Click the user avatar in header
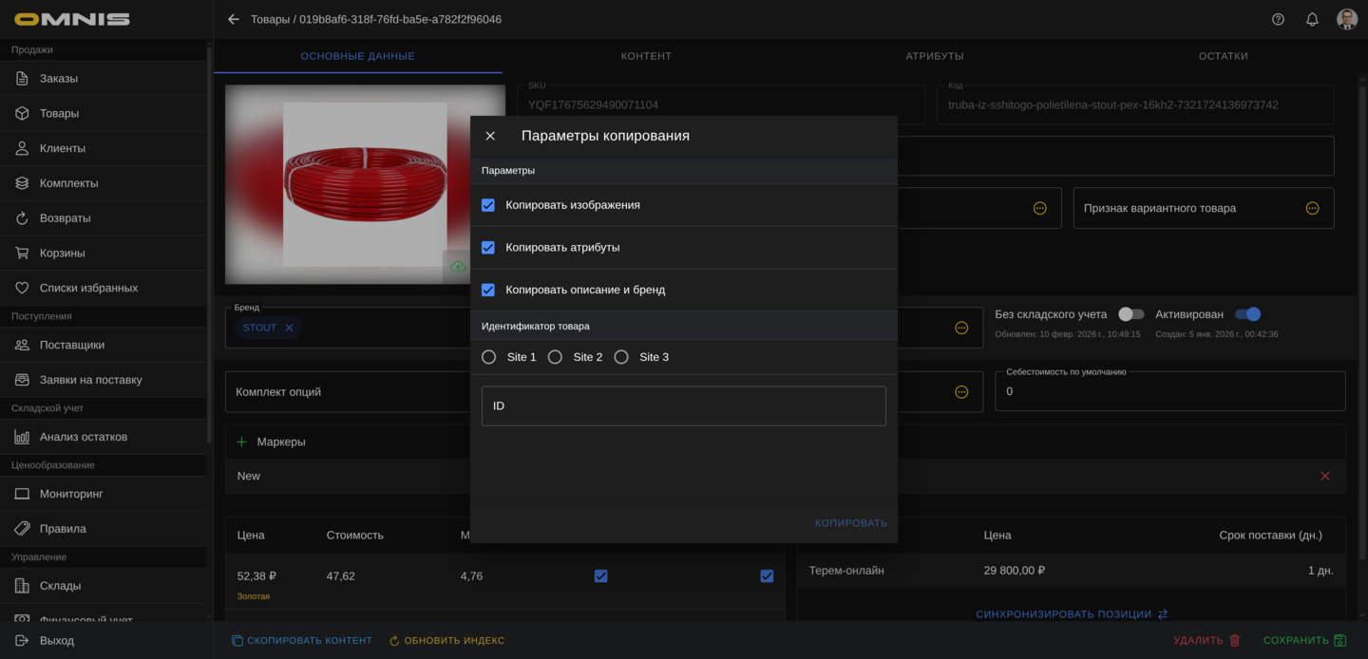1368x659 pixels. (1346, 19)
